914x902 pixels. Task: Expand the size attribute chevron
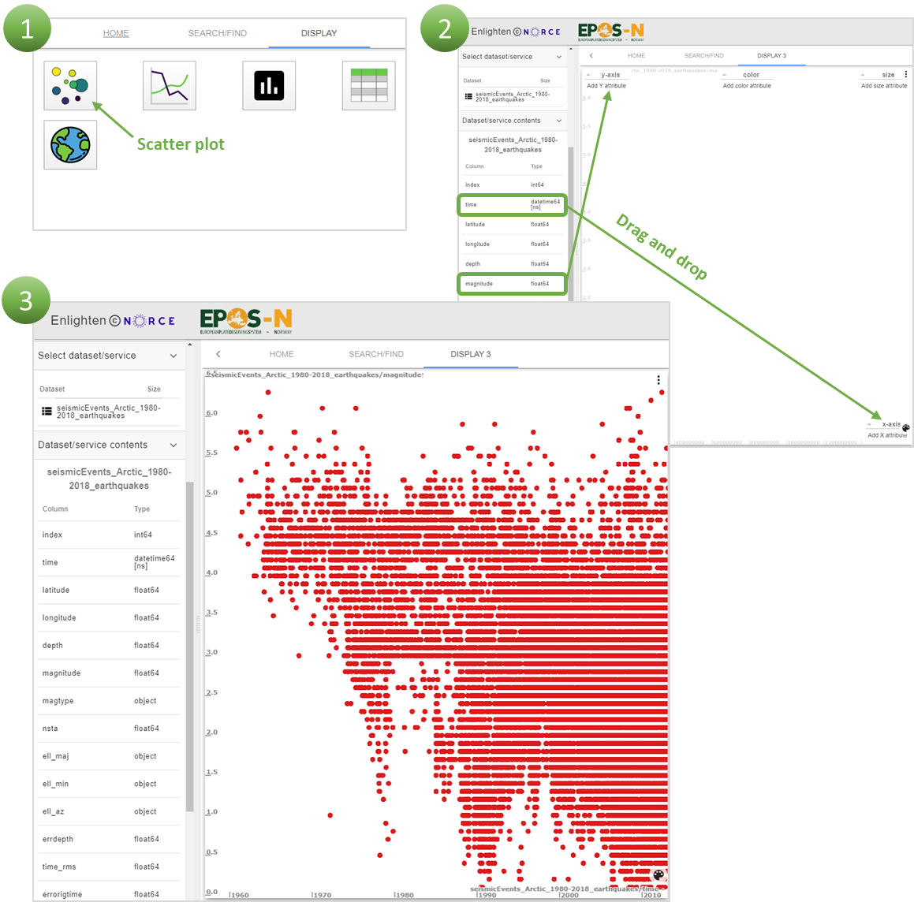point(863,75)
